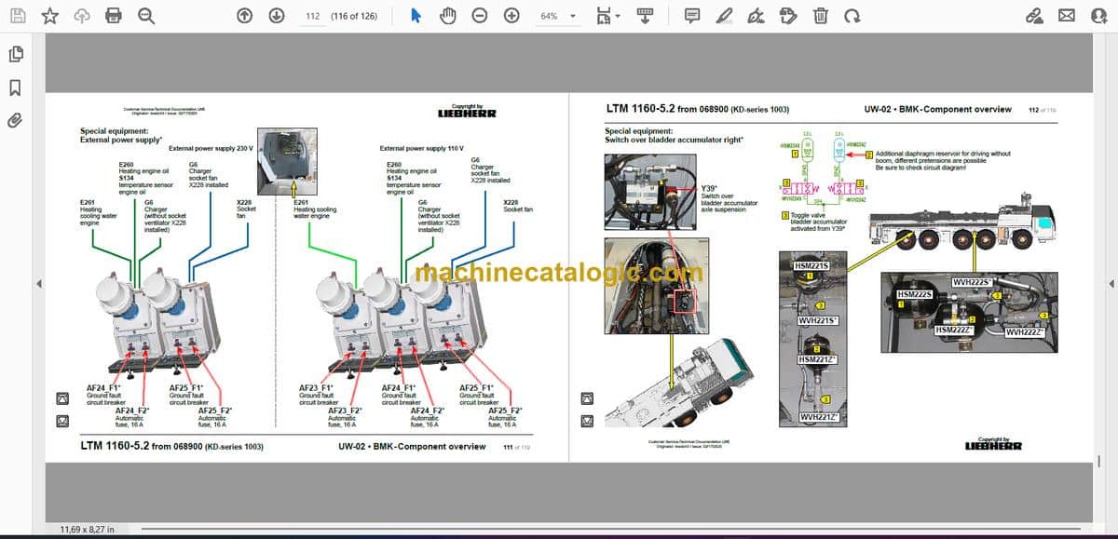Zoom in with the plus button
Screen dimensions: 1118x539
point(511,16)
